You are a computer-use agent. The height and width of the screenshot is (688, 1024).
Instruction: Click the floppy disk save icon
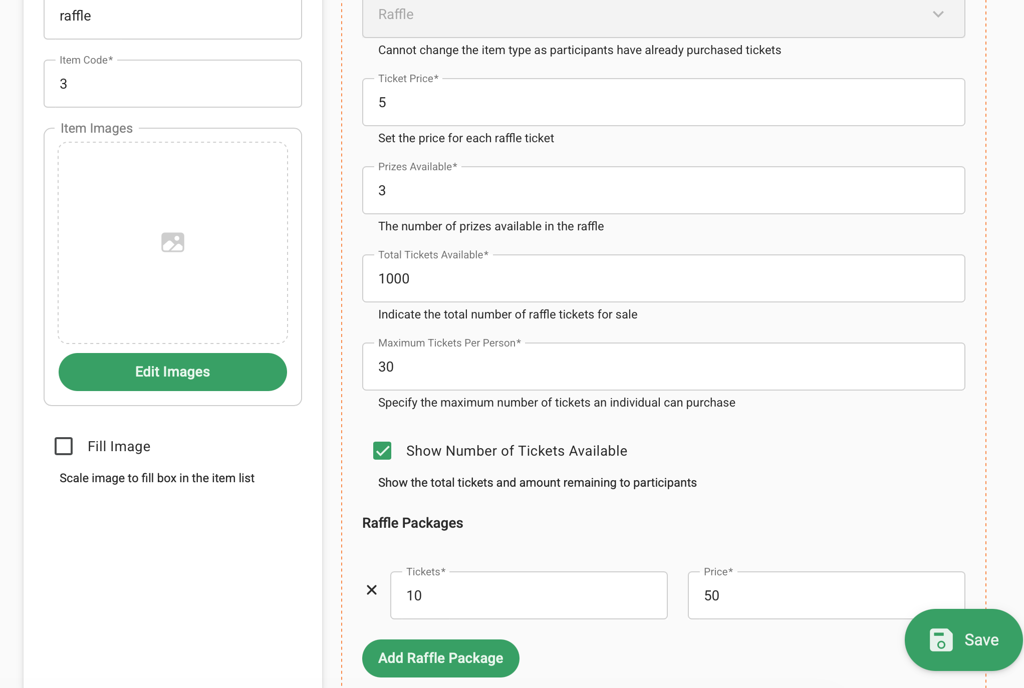pos(940,640)
